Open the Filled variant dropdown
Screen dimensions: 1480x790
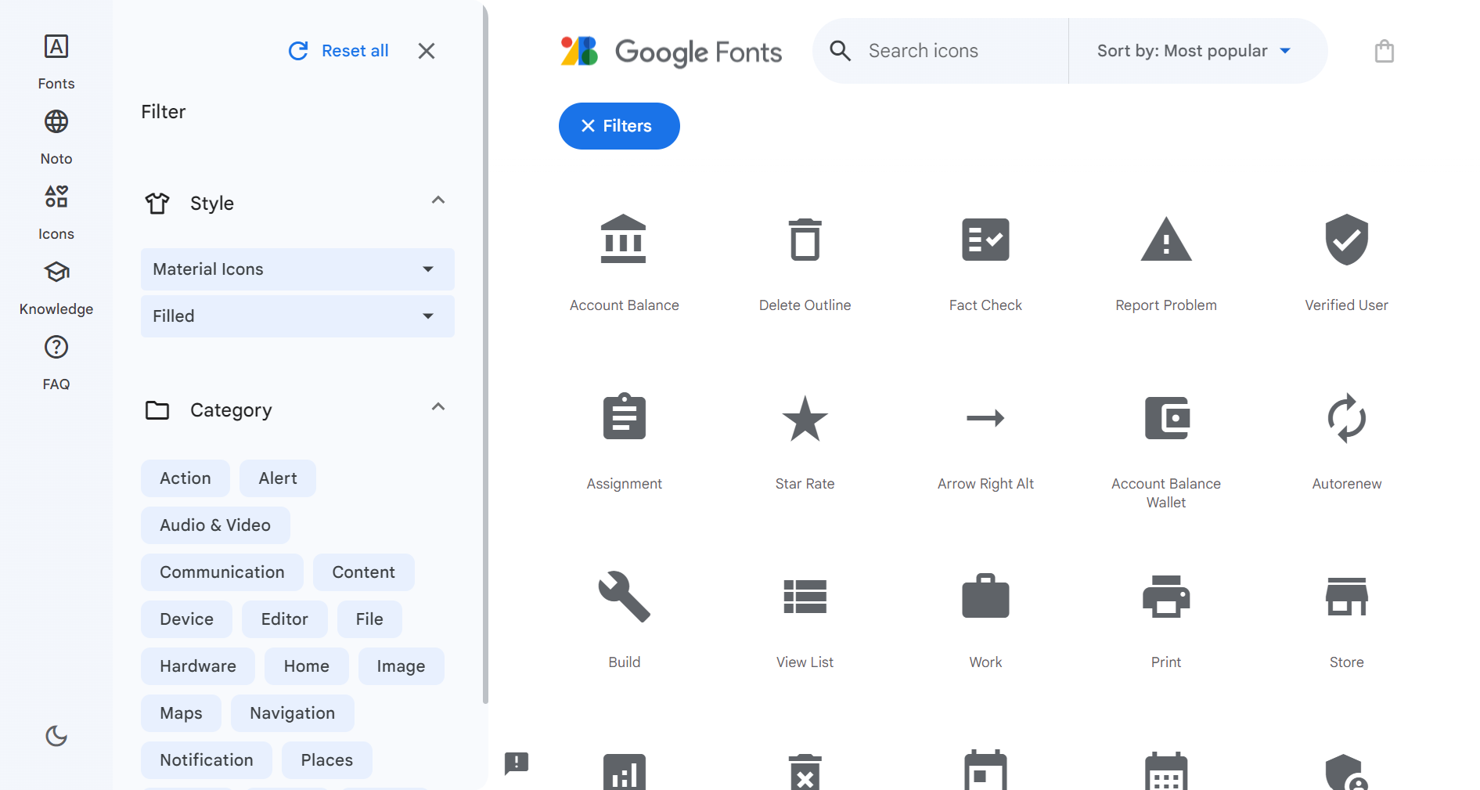tap(297, 316)
